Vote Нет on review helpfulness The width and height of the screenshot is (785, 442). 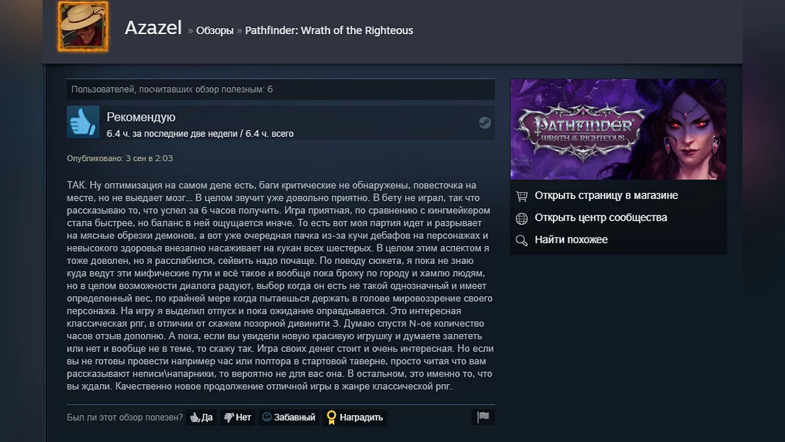pos(237,417)
